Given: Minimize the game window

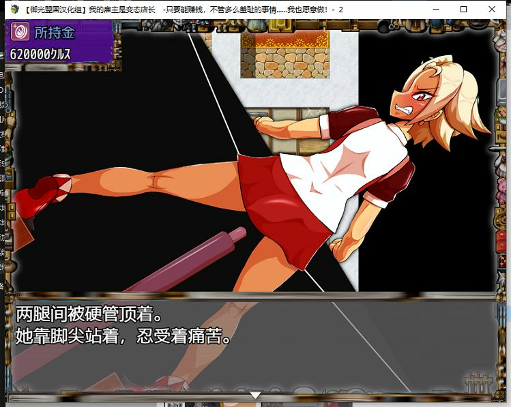Looking at the screenshot, I should (x=433, y=10).
